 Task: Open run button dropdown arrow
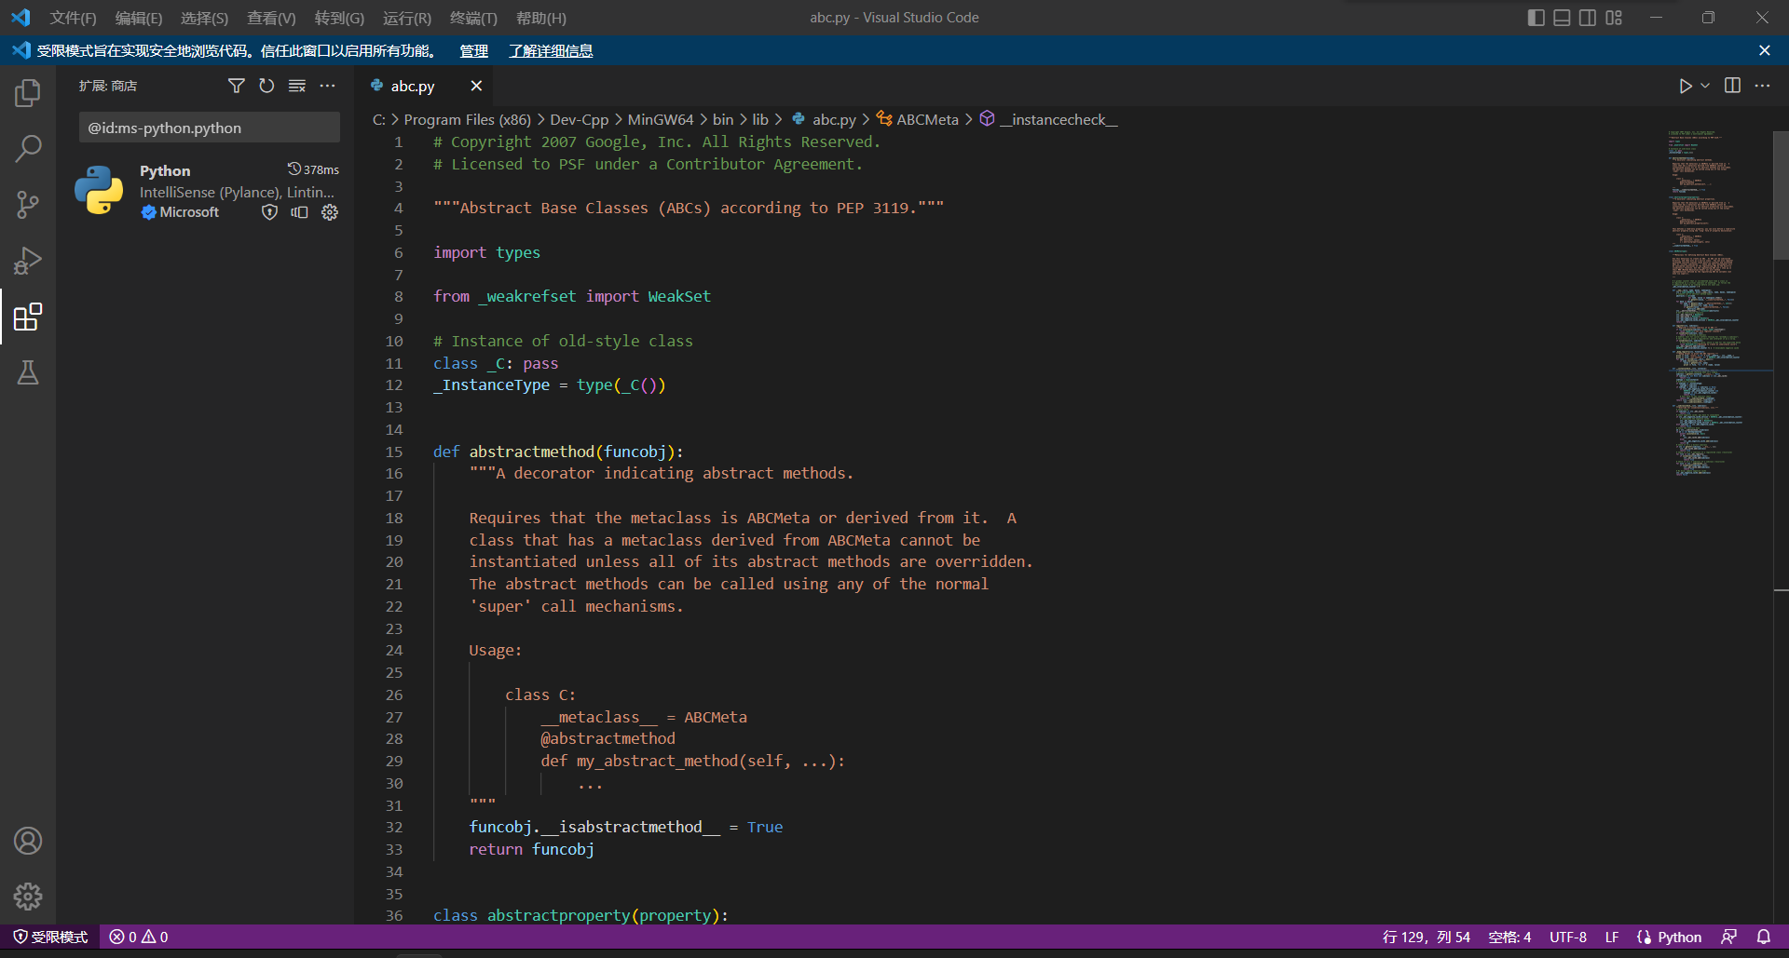1705,86
